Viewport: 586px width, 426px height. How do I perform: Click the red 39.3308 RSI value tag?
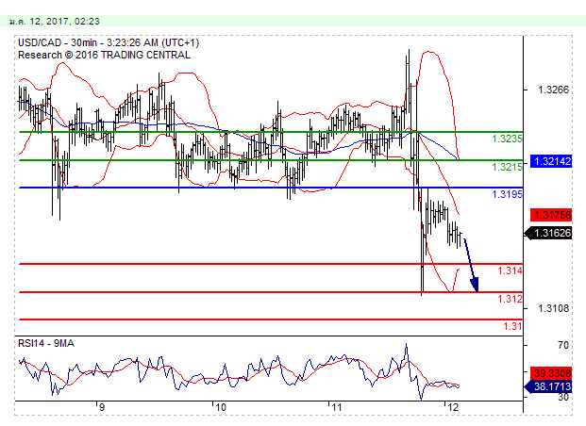click(551, 373)
